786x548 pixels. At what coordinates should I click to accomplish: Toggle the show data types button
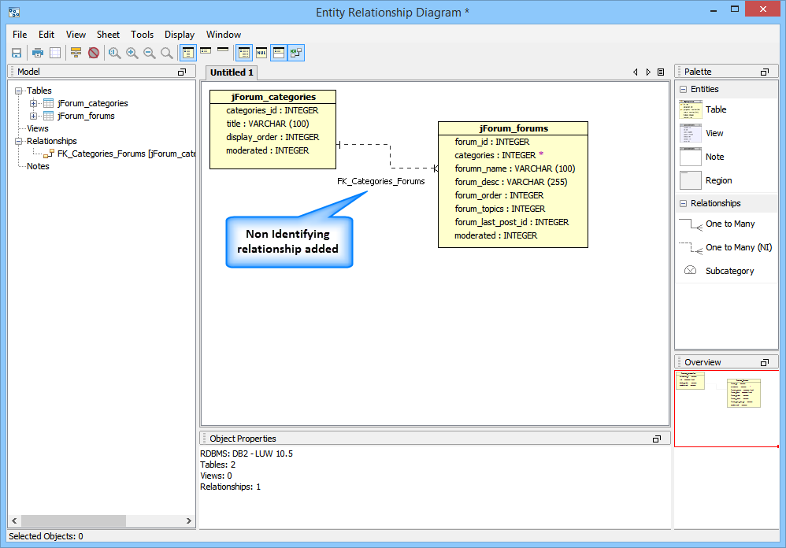[244, 53]
